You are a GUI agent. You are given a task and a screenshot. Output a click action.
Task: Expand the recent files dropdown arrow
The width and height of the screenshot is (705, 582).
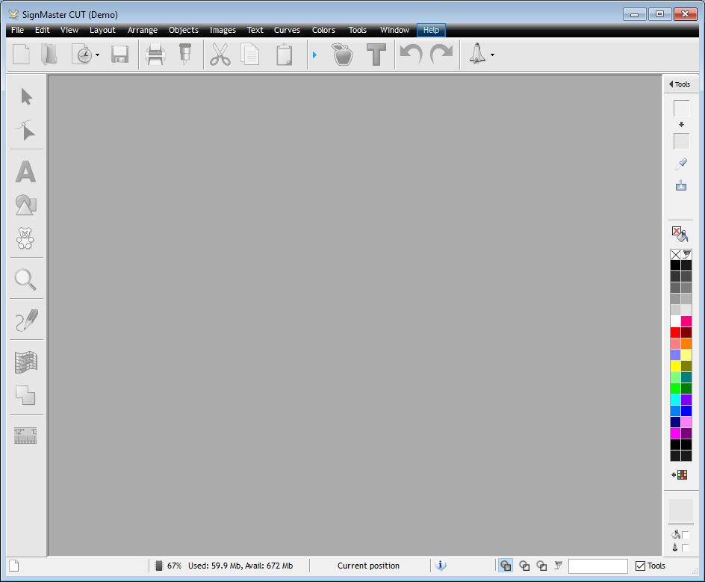coord(98,55)
